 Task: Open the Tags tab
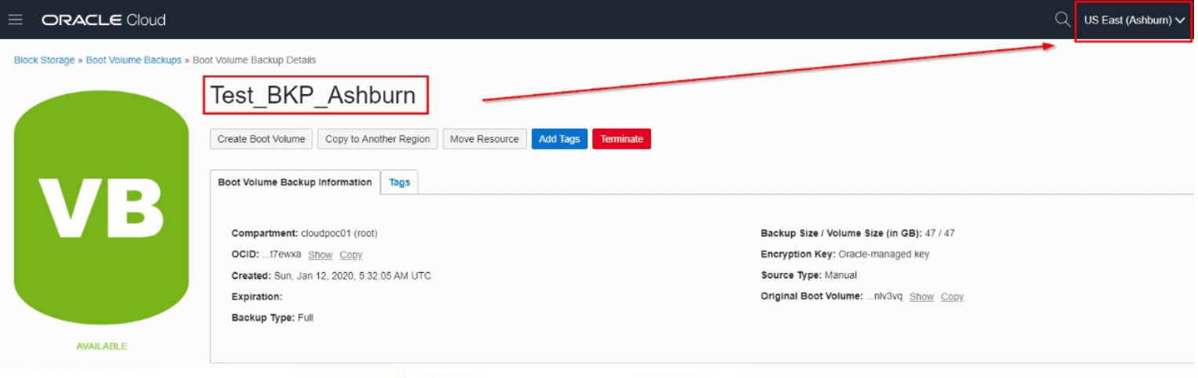click(x=399, y=182)
